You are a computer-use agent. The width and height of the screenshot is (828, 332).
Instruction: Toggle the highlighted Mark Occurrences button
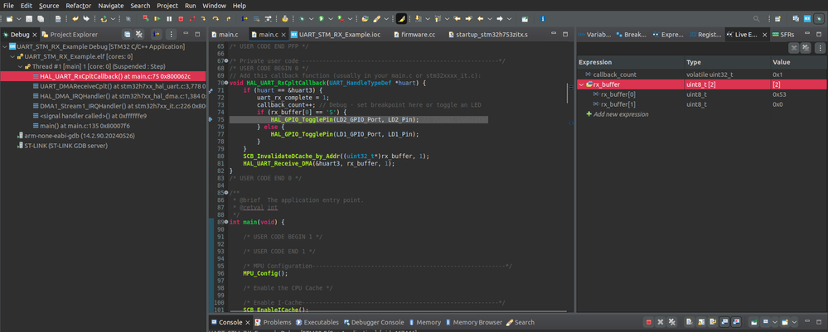401,18
